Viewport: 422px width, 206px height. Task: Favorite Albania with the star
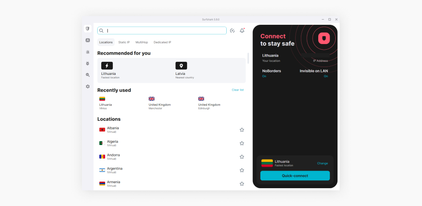click(x=242, y=130)
